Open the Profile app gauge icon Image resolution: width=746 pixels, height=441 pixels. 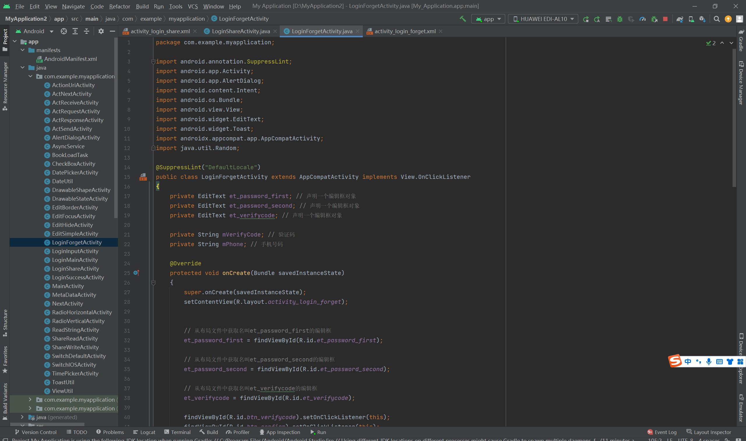click(x=643, y=19)
